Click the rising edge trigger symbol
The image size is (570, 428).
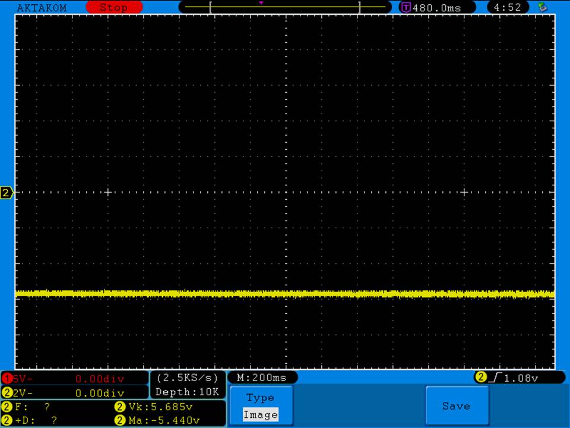tap(493, 377)
